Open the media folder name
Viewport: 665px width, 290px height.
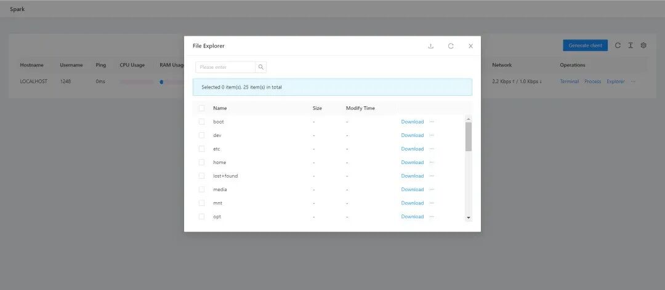220,189
